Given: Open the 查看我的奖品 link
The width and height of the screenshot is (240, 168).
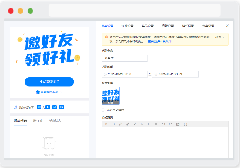Looking at the screenshot, I should click(49, 92).
